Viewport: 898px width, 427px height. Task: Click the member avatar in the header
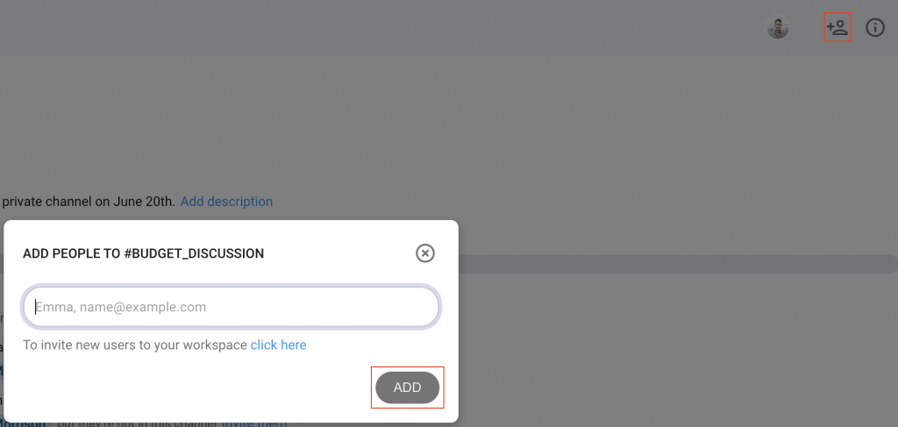(778, 27)
